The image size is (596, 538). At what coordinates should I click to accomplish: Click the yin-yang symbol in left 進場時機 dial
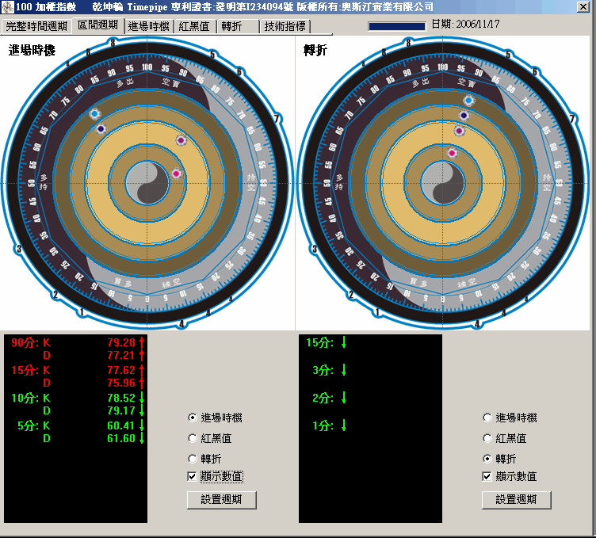coord(147,182)
